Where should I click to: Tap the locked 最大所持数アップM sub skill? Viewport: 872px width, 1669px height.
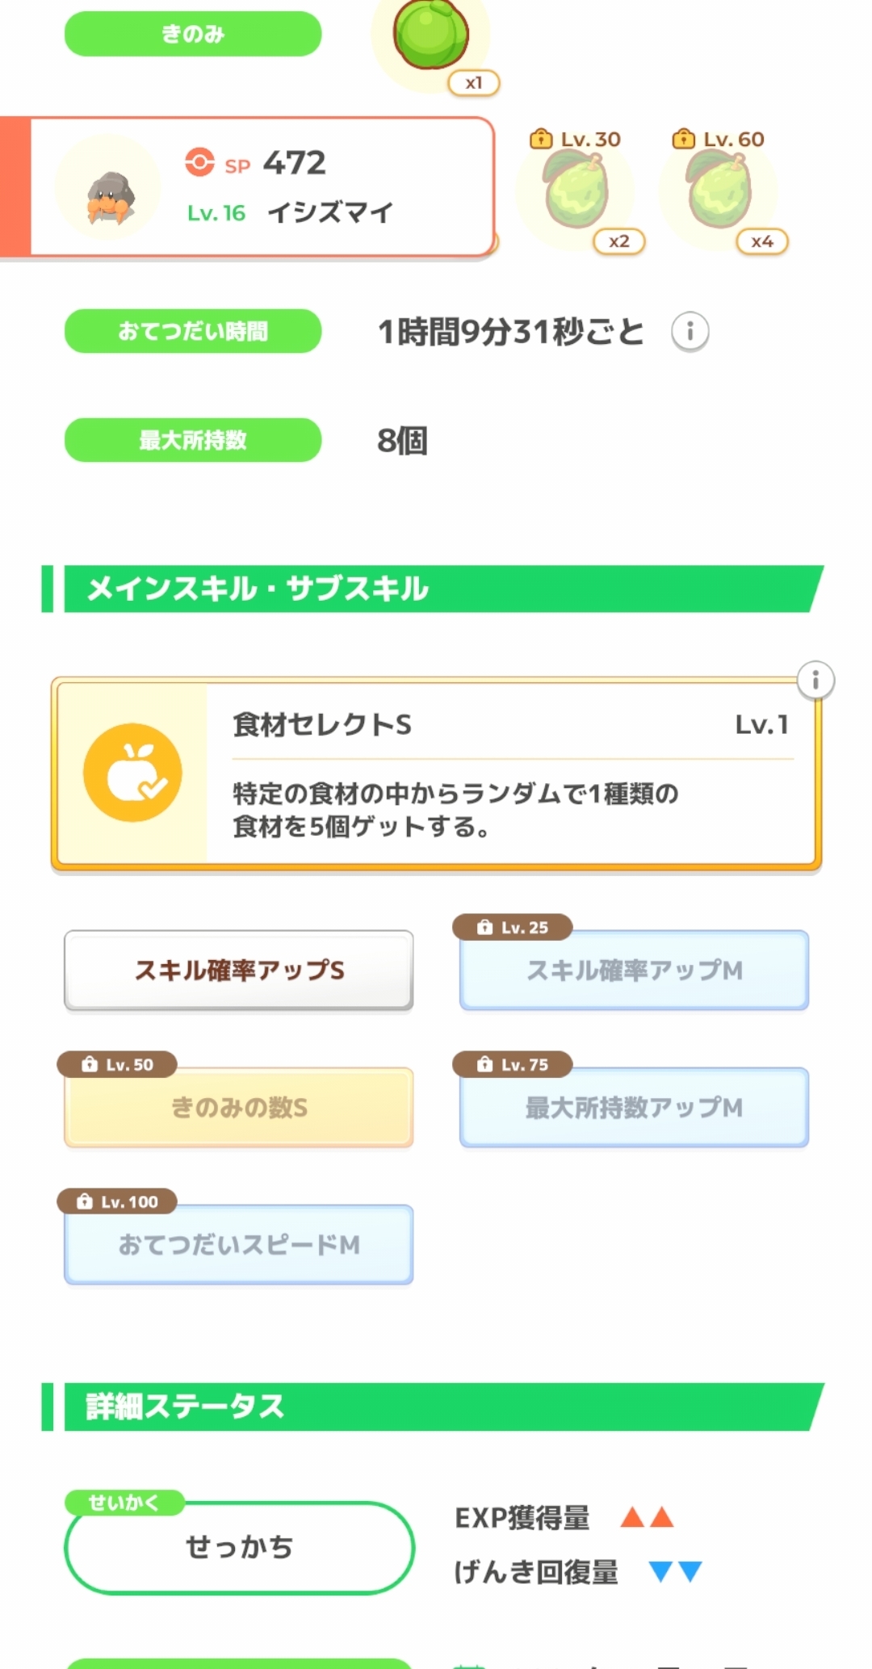tap(634, 1107)
